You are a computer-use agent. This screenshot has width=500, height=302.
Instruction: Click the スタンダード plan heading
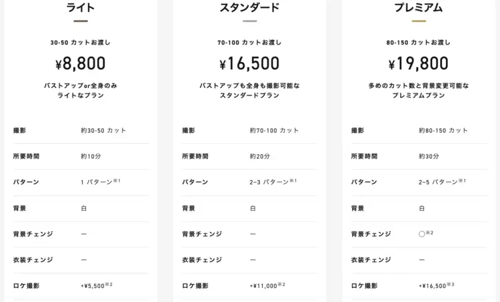249,7
